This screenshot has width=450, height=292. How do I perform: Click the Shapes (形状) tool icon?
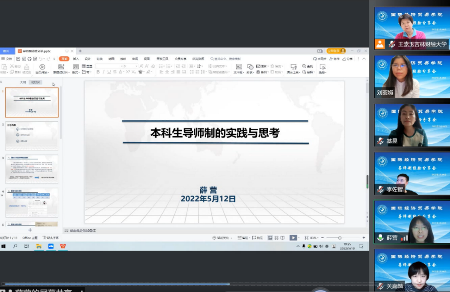point(250,67)
